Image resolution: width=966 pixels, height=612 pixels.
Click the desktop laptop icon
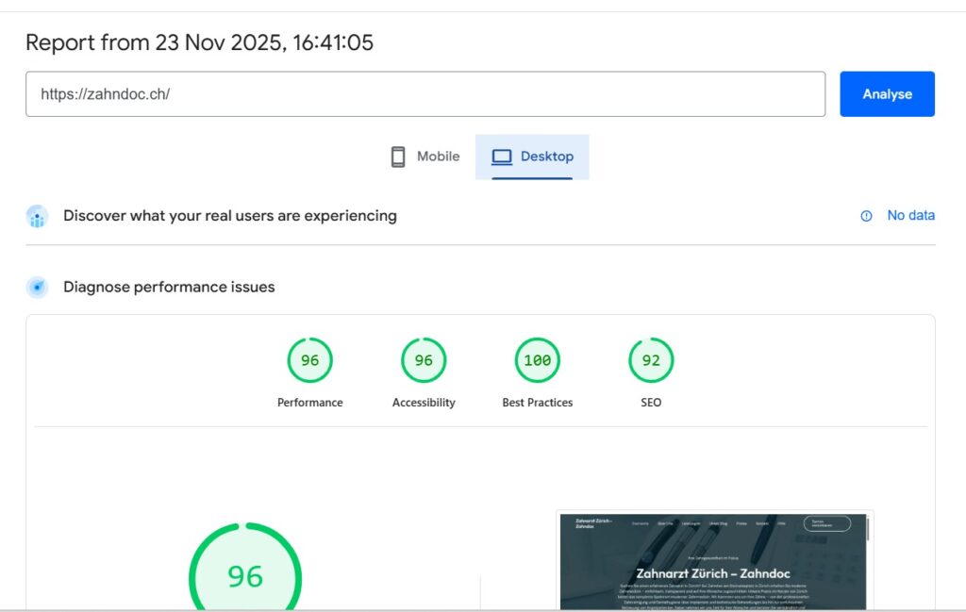pos(502,157)
